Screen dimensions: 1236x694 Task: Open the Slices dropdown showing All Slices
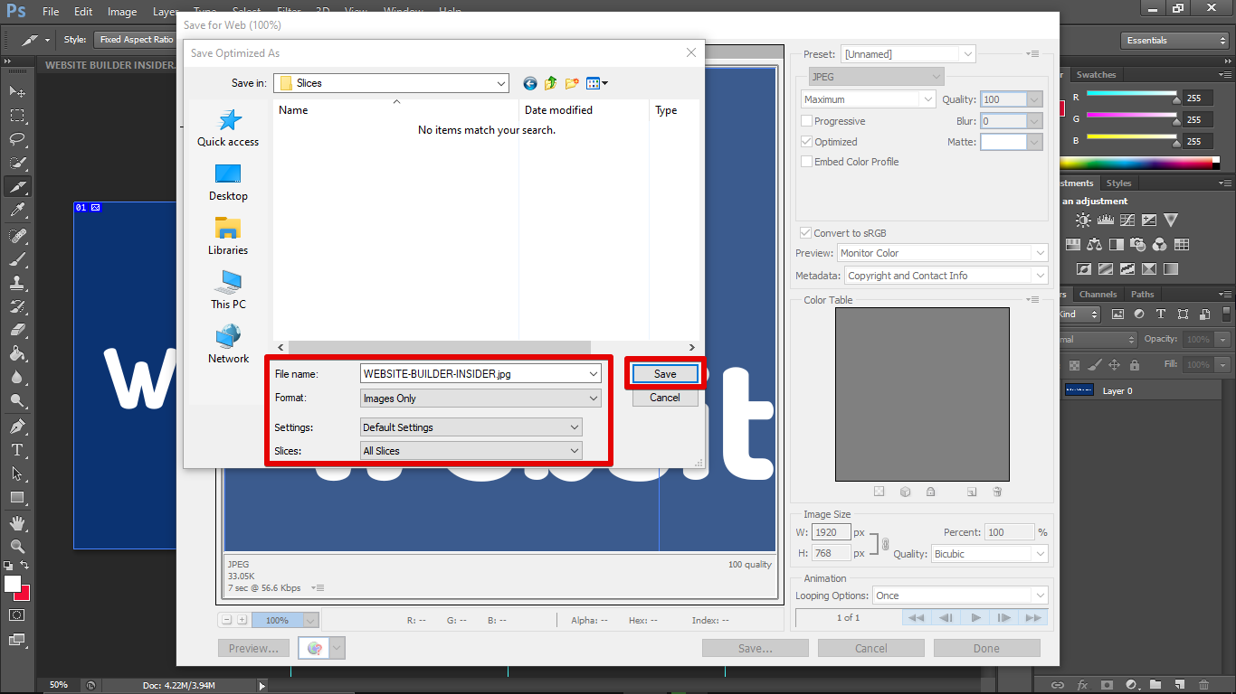point(471,451)
